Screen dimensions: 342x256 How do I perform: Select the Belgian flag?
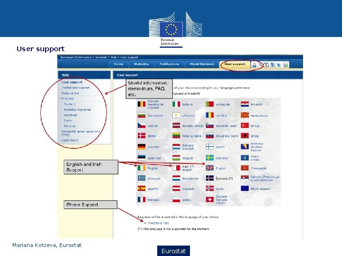click(142, 104)
